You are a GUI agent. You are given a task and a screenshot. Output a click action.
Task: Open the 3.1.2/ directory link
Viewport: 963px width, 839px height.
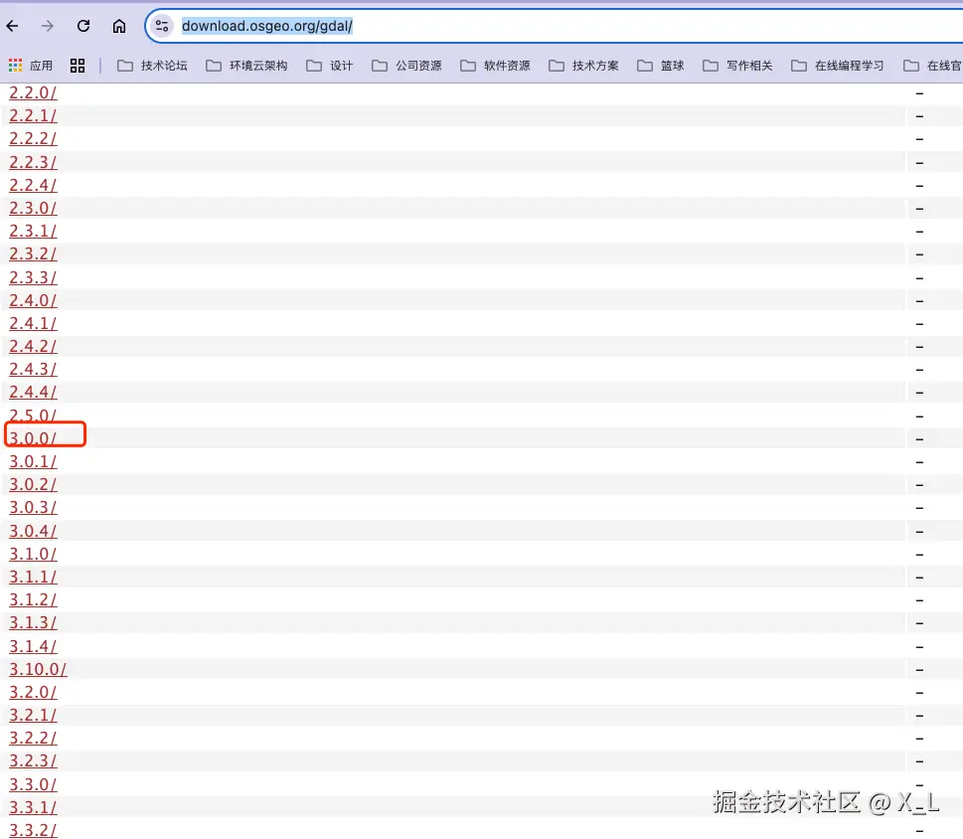[x=33, y=600]
